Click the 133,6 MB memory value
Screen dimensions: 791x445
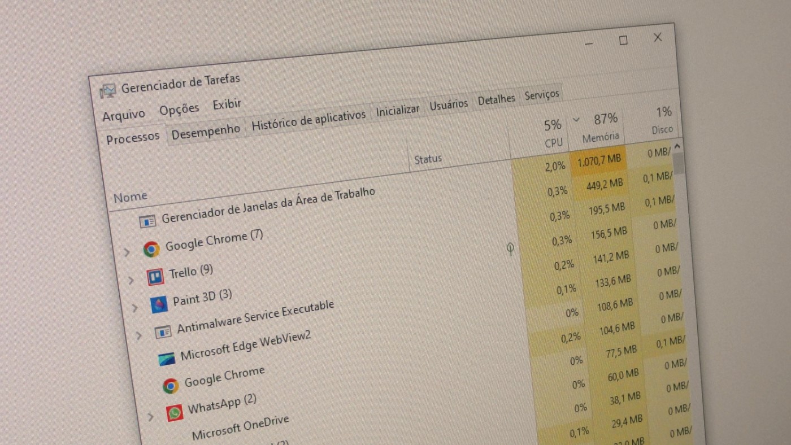(612, 280)
